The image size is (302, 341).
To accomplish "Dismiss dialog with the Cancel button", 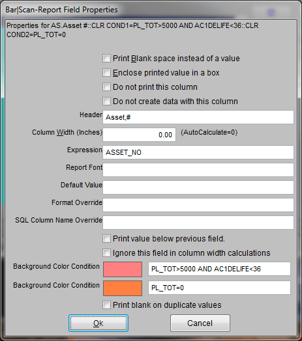I will 200,323.
